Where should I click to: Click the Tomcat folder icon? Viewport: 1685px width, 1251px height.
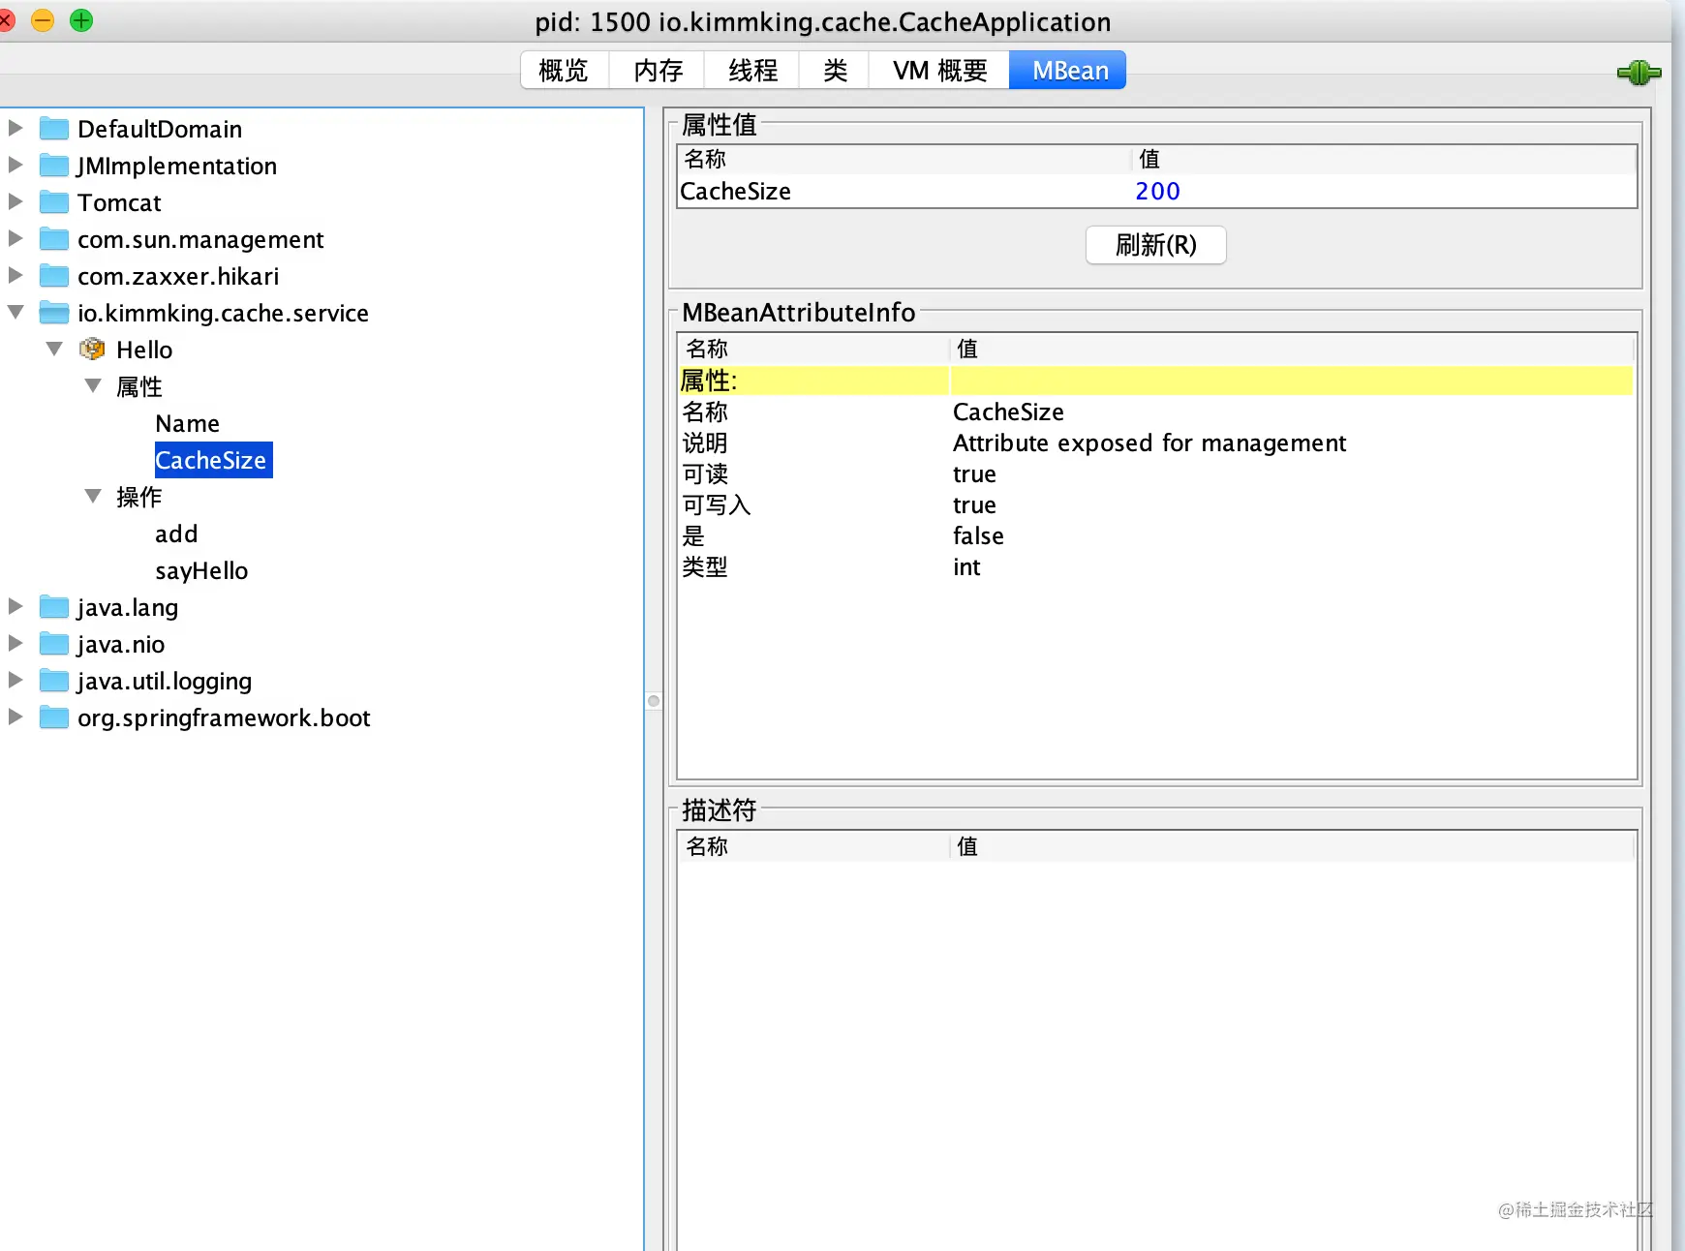[x=54, y=201]
